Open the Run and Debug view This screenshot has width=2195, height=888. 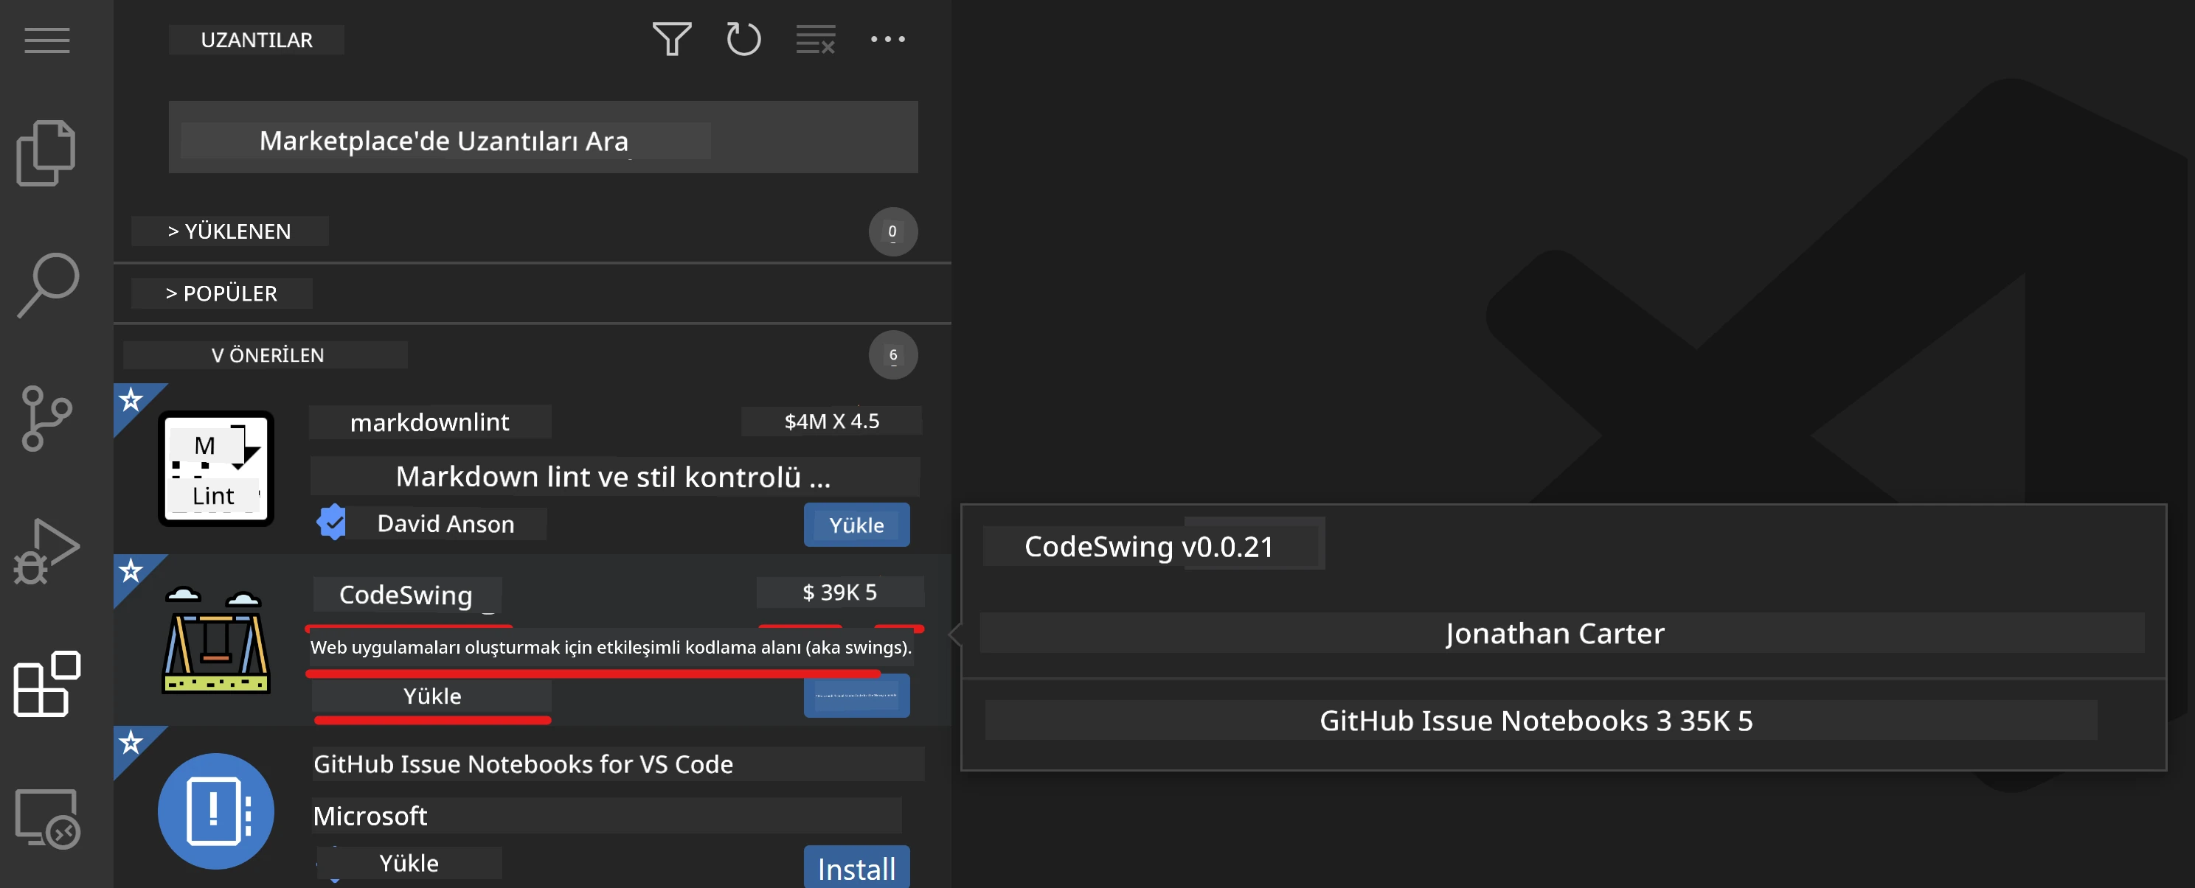[x=46, y=552]
